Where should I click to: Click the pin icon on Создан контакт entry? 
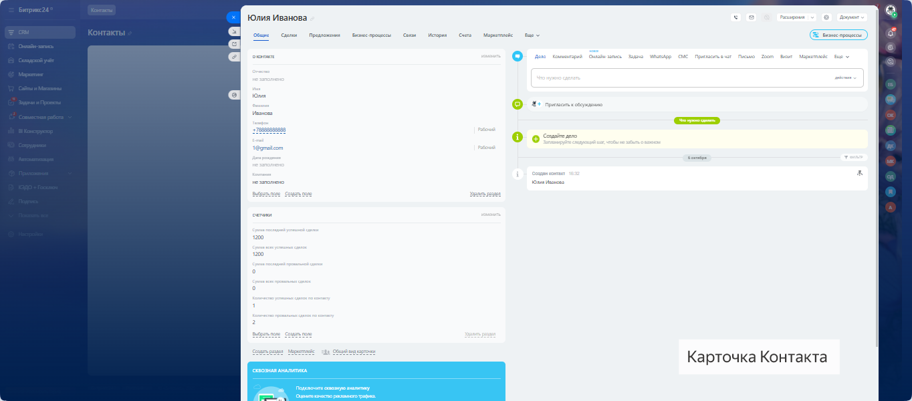(x=859, y=173)
